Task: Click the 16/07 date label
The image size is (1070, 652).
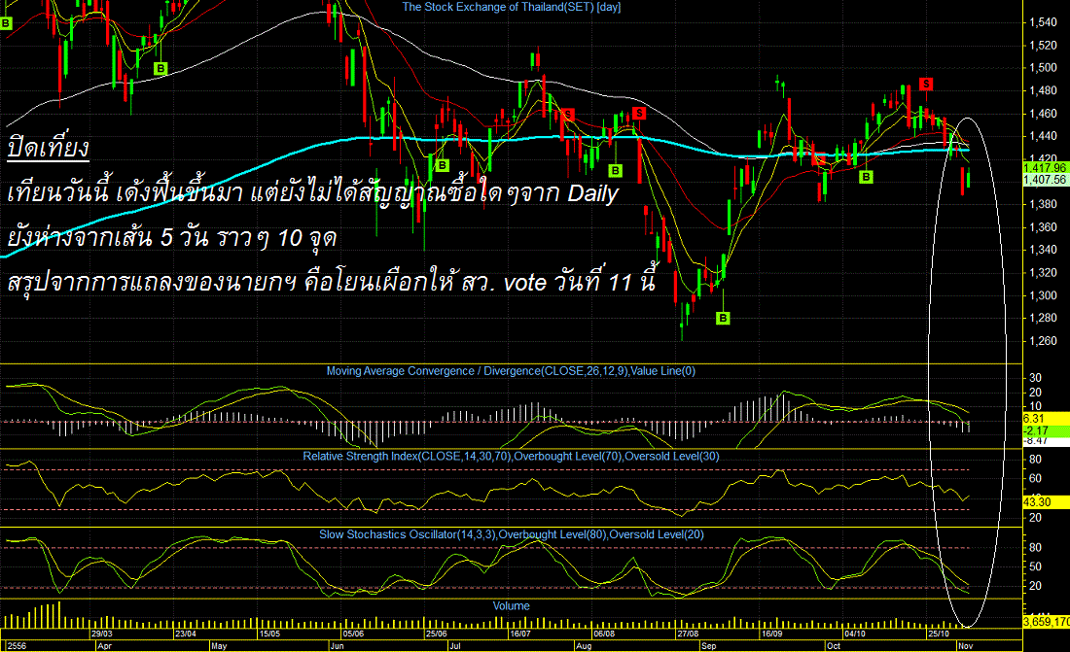Action: pyautogui.click(x=520, y=634)
